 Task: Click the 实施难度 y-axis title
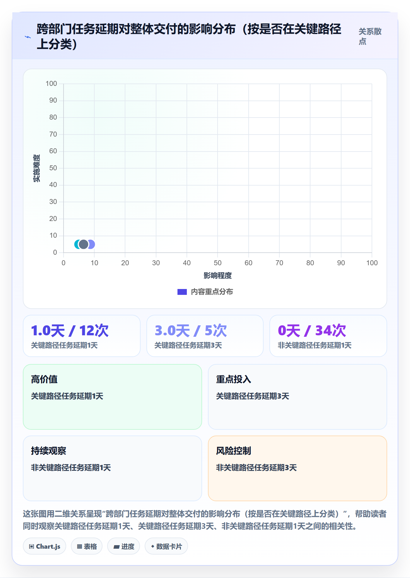coord(37,168)
